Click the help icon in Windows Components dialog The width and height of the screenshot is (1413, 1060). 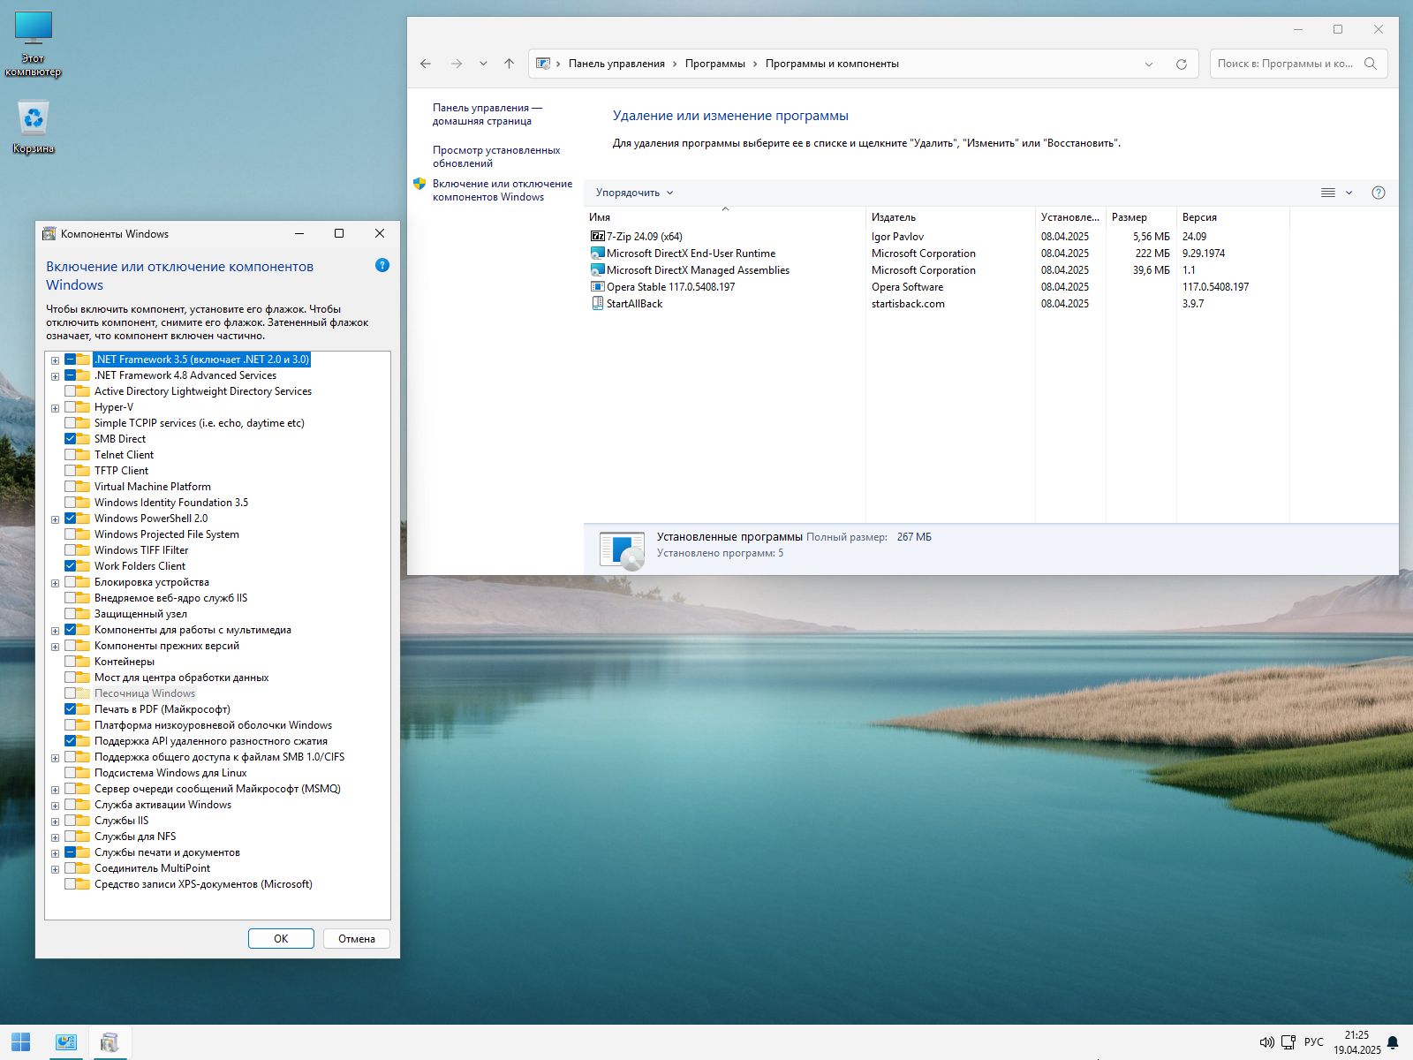click(382, 265)
